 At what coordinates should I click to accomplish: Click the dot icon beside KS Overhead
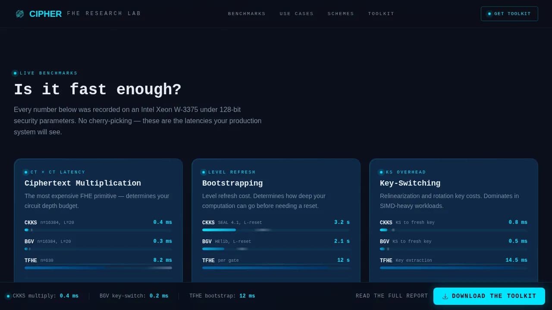(381, 172)
